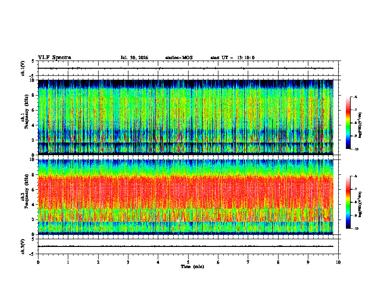
Task: Click the ch.2 spectrogram color scale bar
Action: pos(348,202)
